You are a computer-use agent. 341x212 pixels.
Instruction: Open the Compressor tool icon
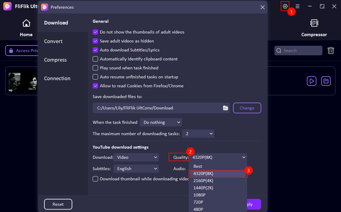pos(314,23)
